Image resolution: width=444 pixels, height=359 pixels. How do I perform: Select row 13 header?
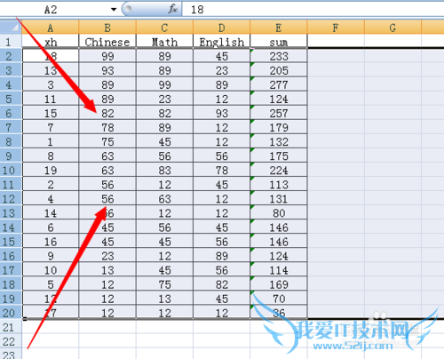11,213
